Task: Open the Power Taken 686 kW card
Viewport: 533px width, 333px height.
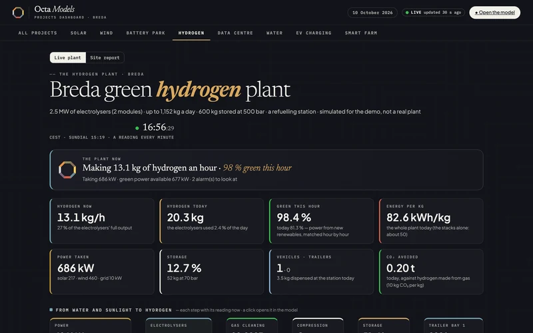Action: tap(102, 272)
